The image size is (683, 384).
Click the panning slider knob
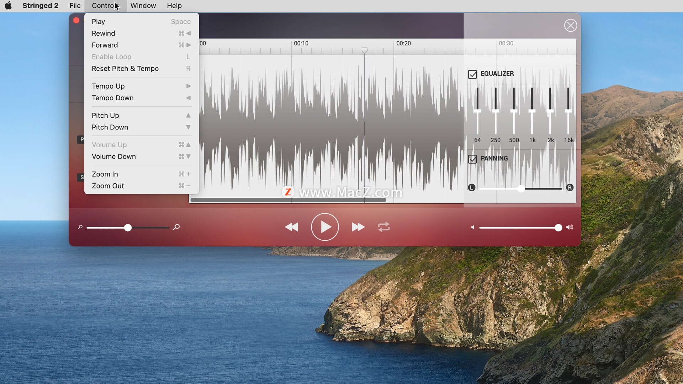tap(521, 188)
